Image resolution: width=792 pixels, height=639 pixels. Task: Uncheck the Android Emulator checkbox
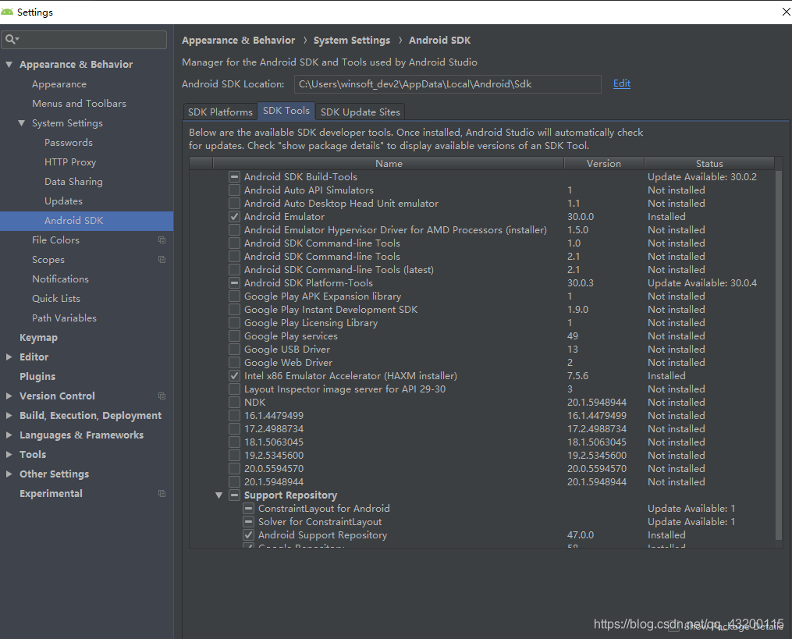[234, 217]
